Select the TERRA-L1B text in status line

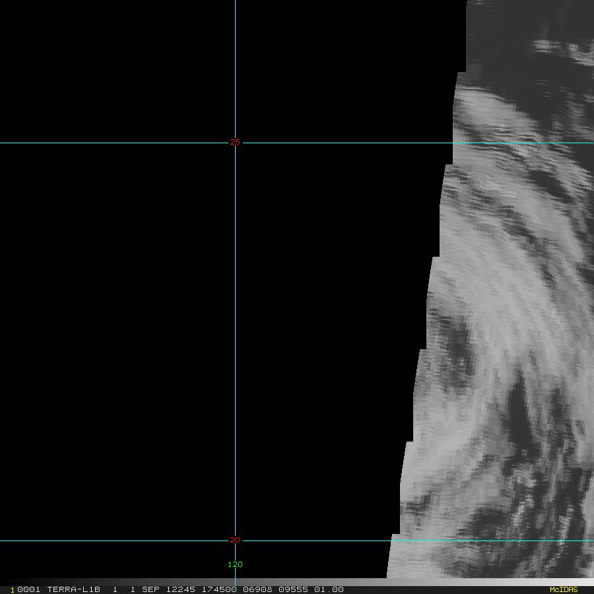[x=73, y=589]
